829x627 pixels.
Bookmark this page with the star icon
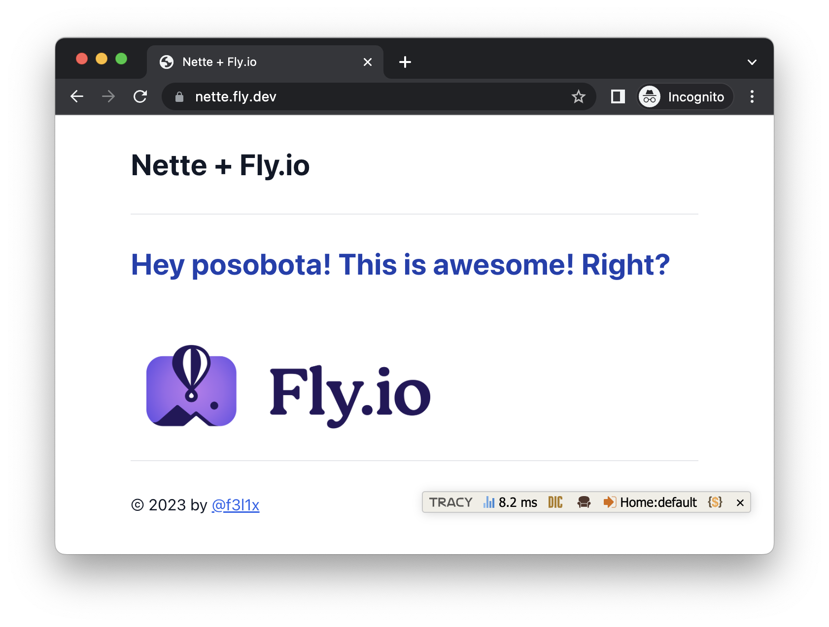(x=578, y=96)
